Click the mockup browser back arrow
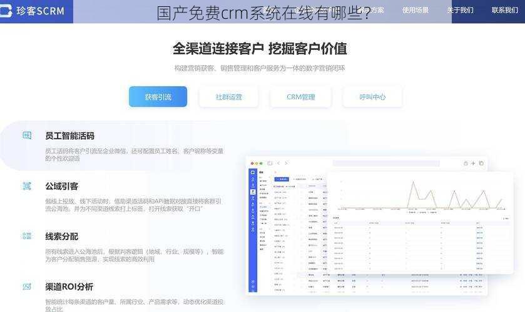Image resolution: width=525 pixels, height=312 pixels. (278, 163)
